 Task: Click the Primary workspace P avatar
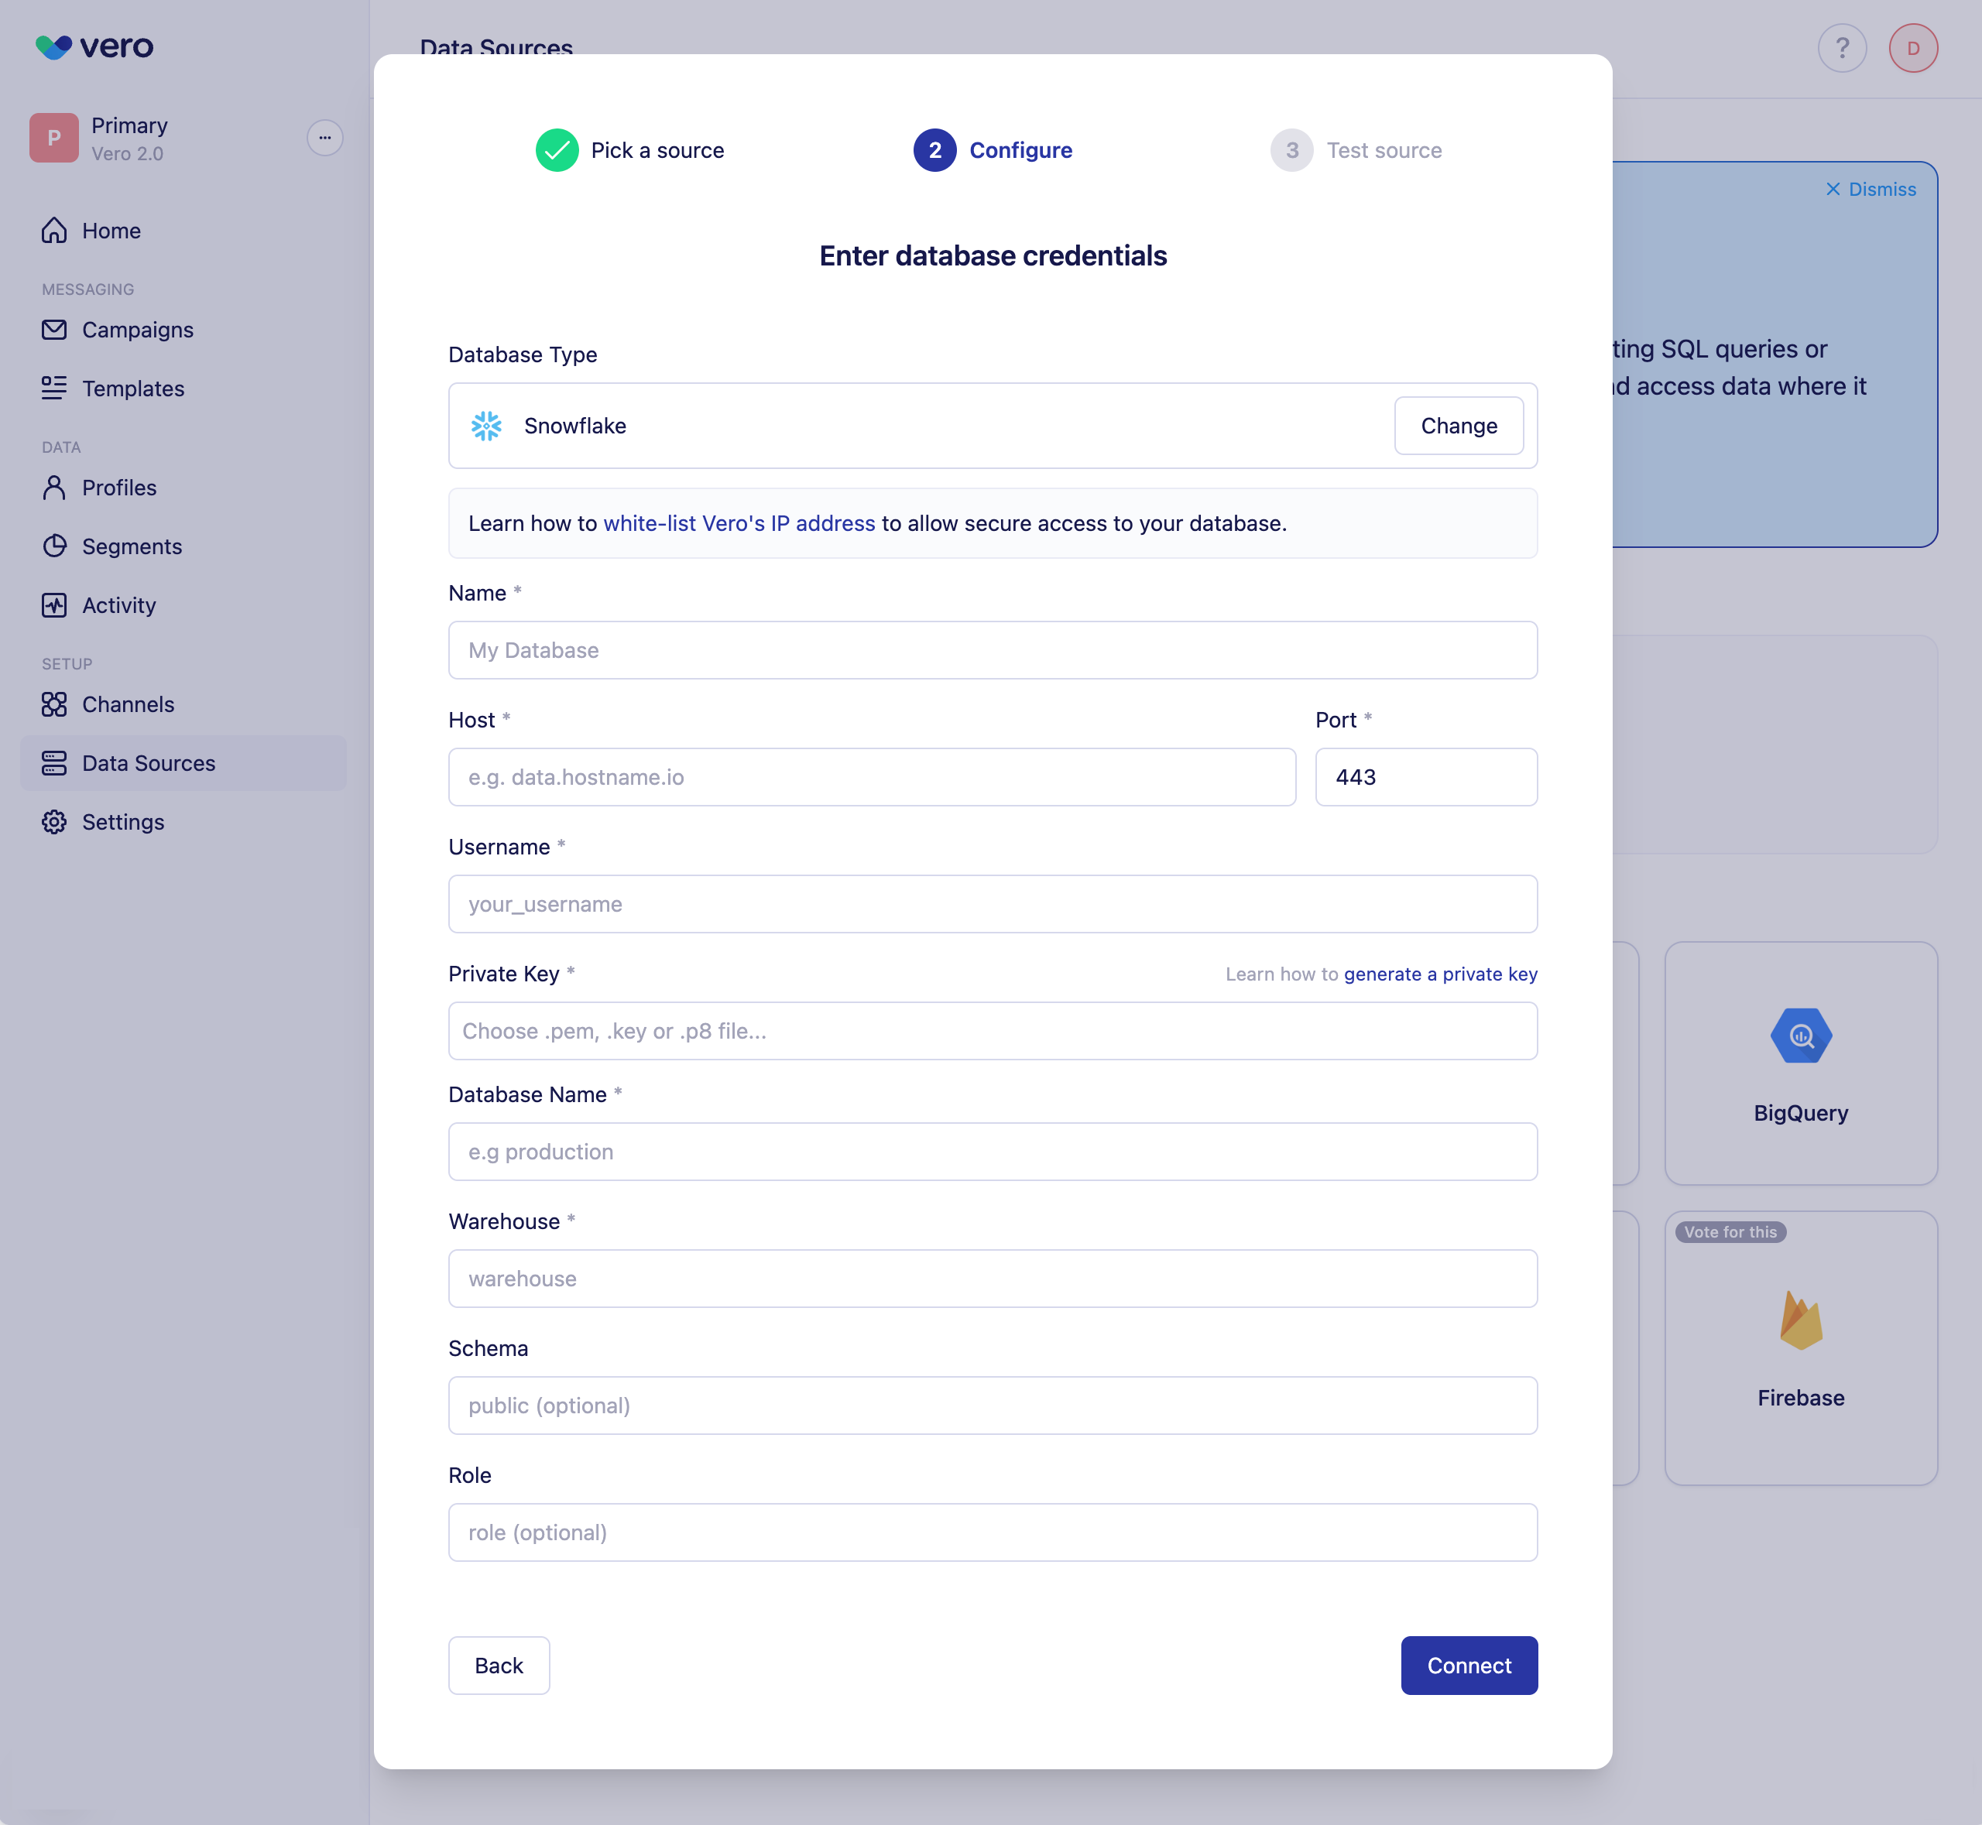point(54,139)
